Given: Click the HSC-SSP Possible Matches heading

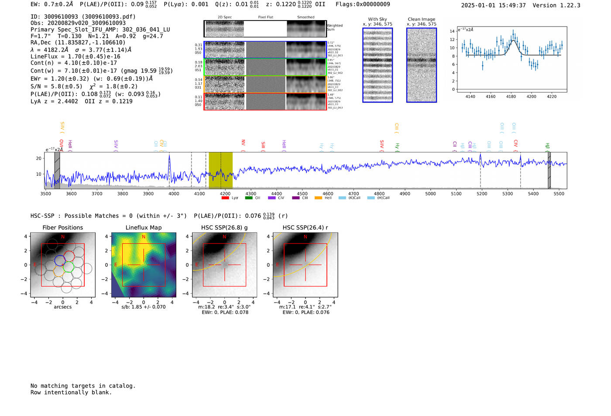Looking at the screenshot, I should coord(109,216).
